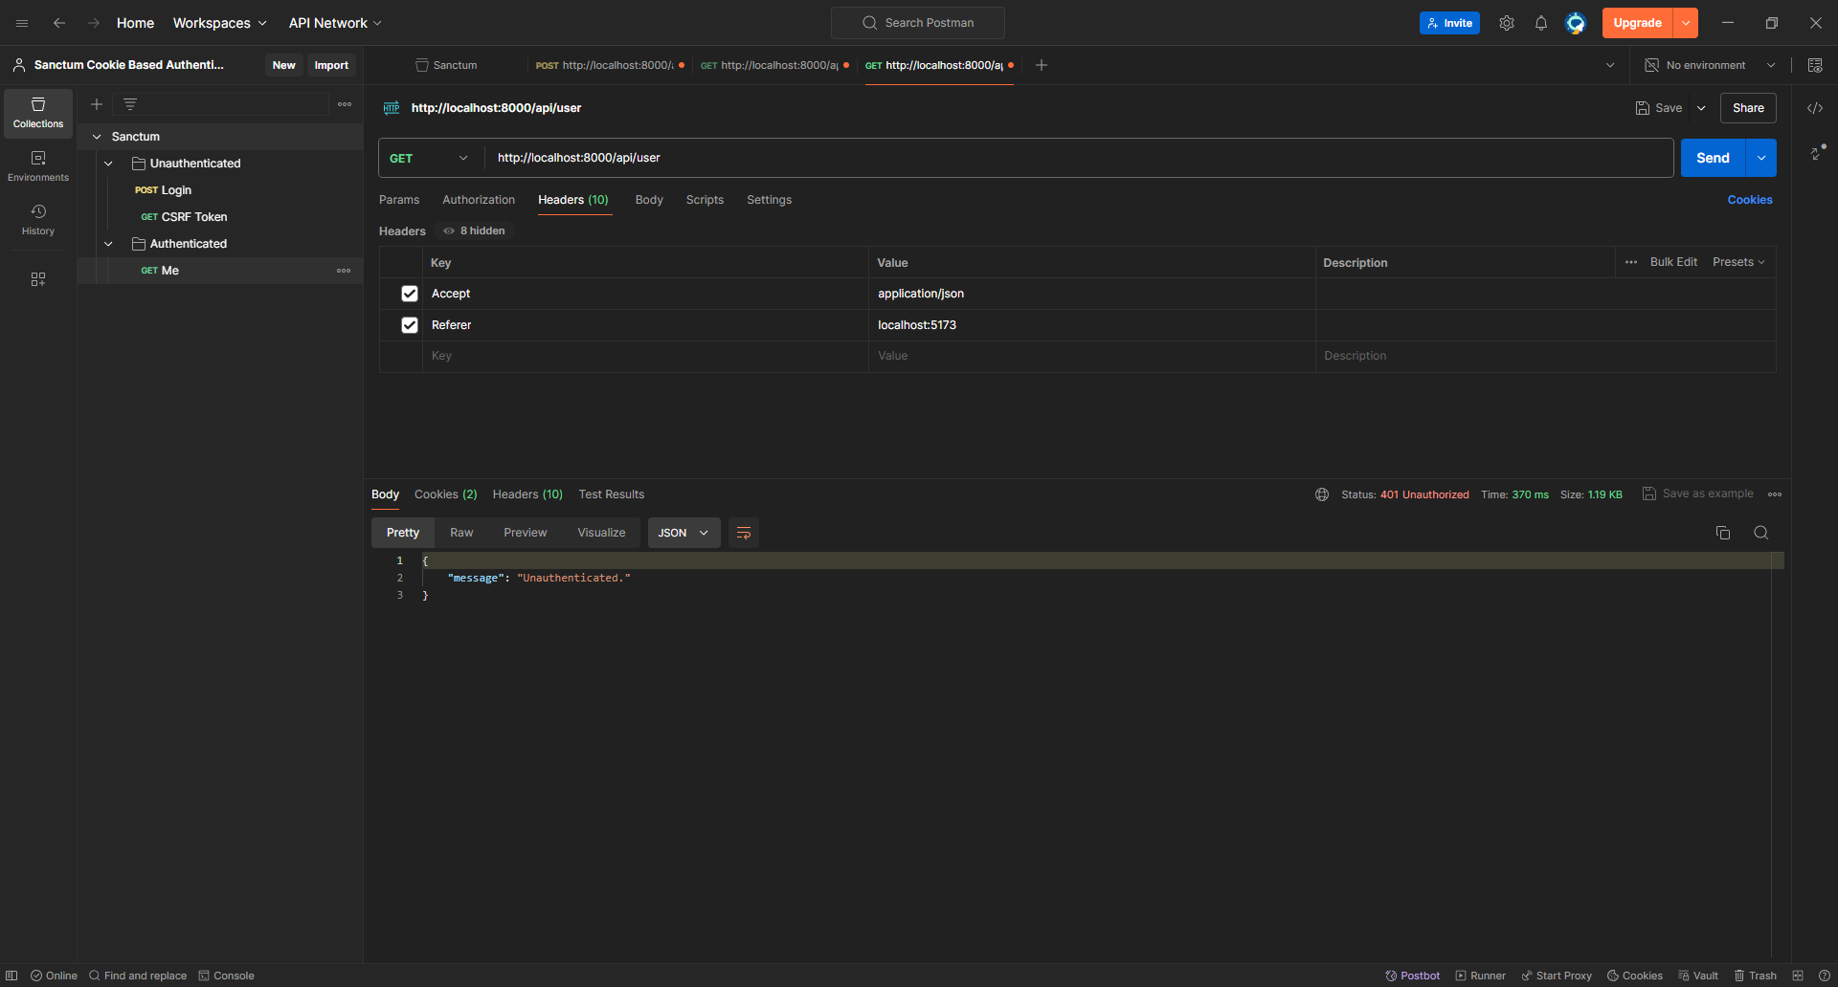Uncheck the Accept header checkbox

[410, 294]
